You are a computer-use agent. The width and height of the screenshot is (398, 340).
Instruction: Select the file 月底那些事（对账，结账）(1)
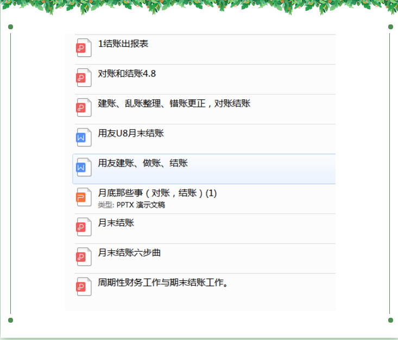157,193
